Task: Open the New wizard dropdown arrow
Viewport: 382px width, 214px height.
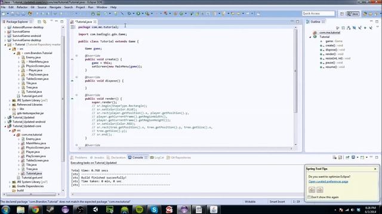Action: [x=8, y=14]
